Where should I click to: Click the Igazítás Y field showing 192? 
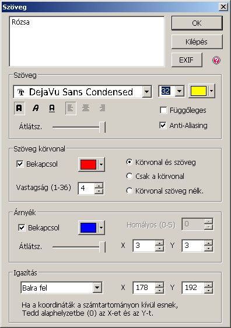tap(193, 288)
